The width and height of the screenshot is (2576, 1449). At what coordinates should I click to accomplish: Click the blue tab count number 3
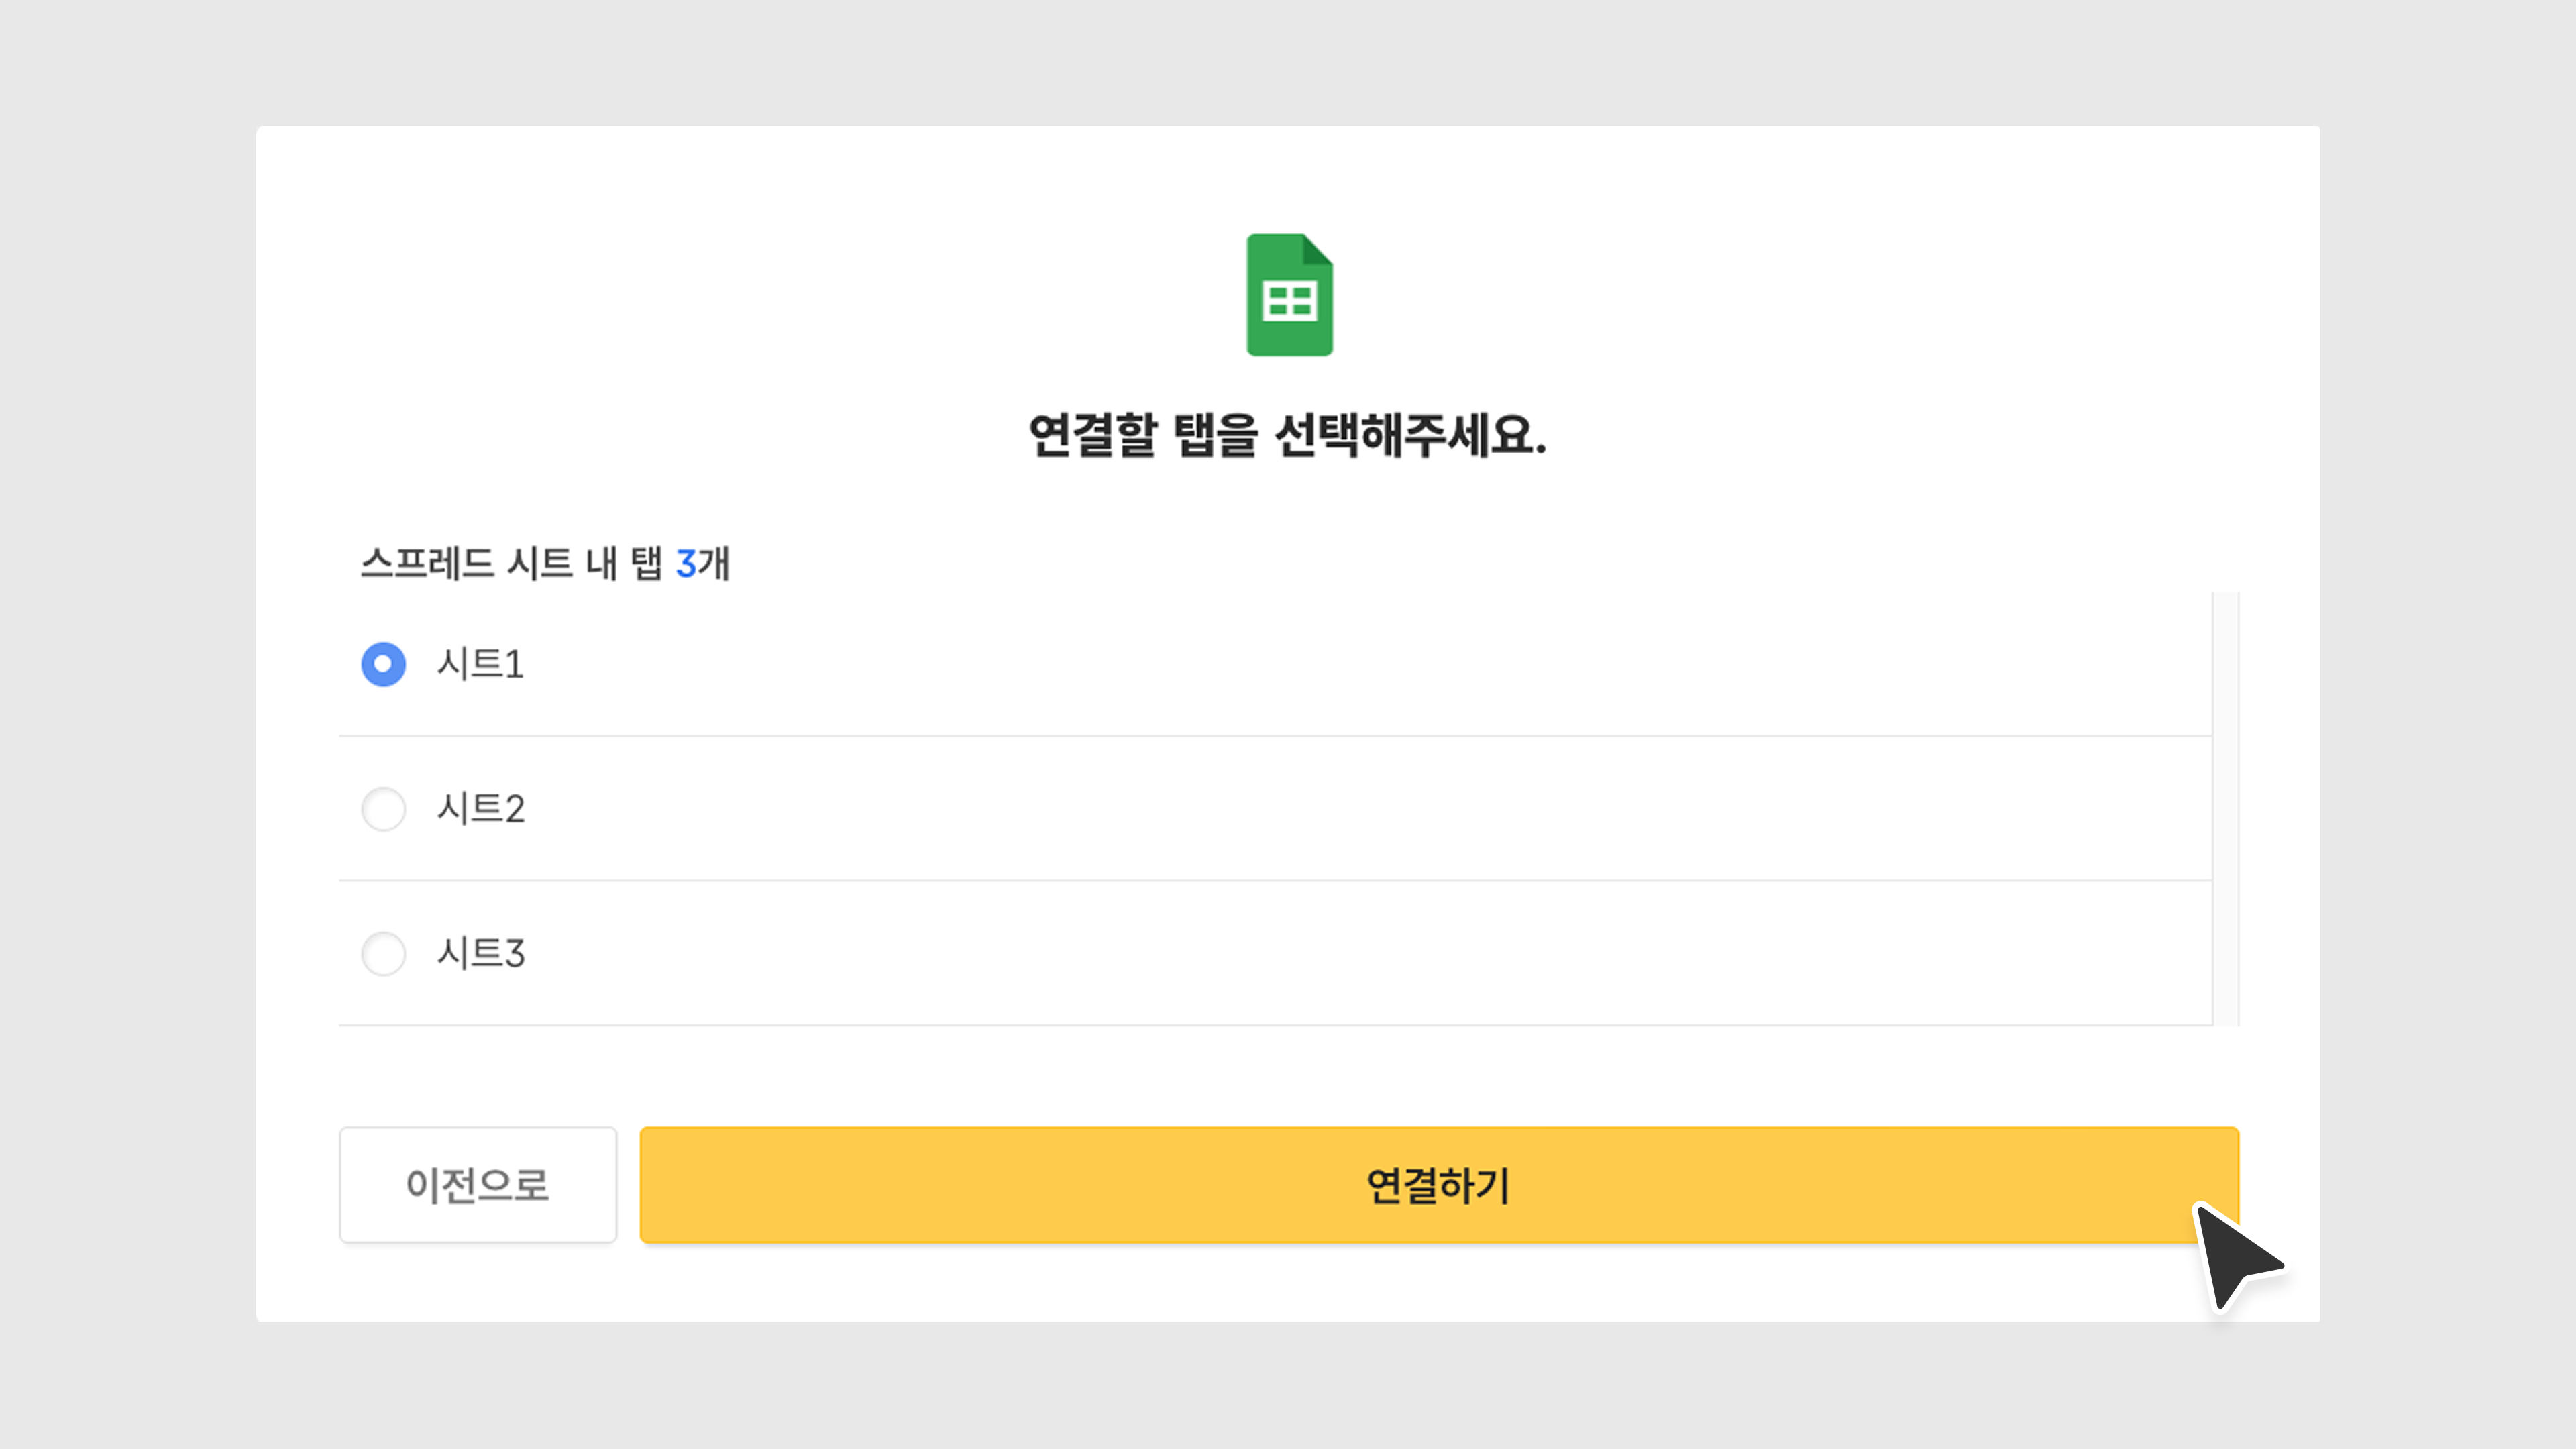point(686,563)
